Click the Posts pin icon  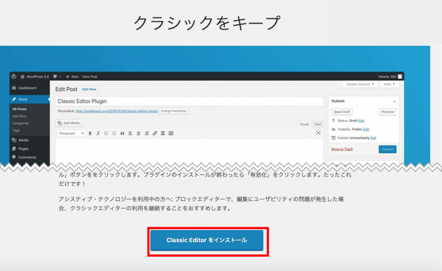[14, 99]
